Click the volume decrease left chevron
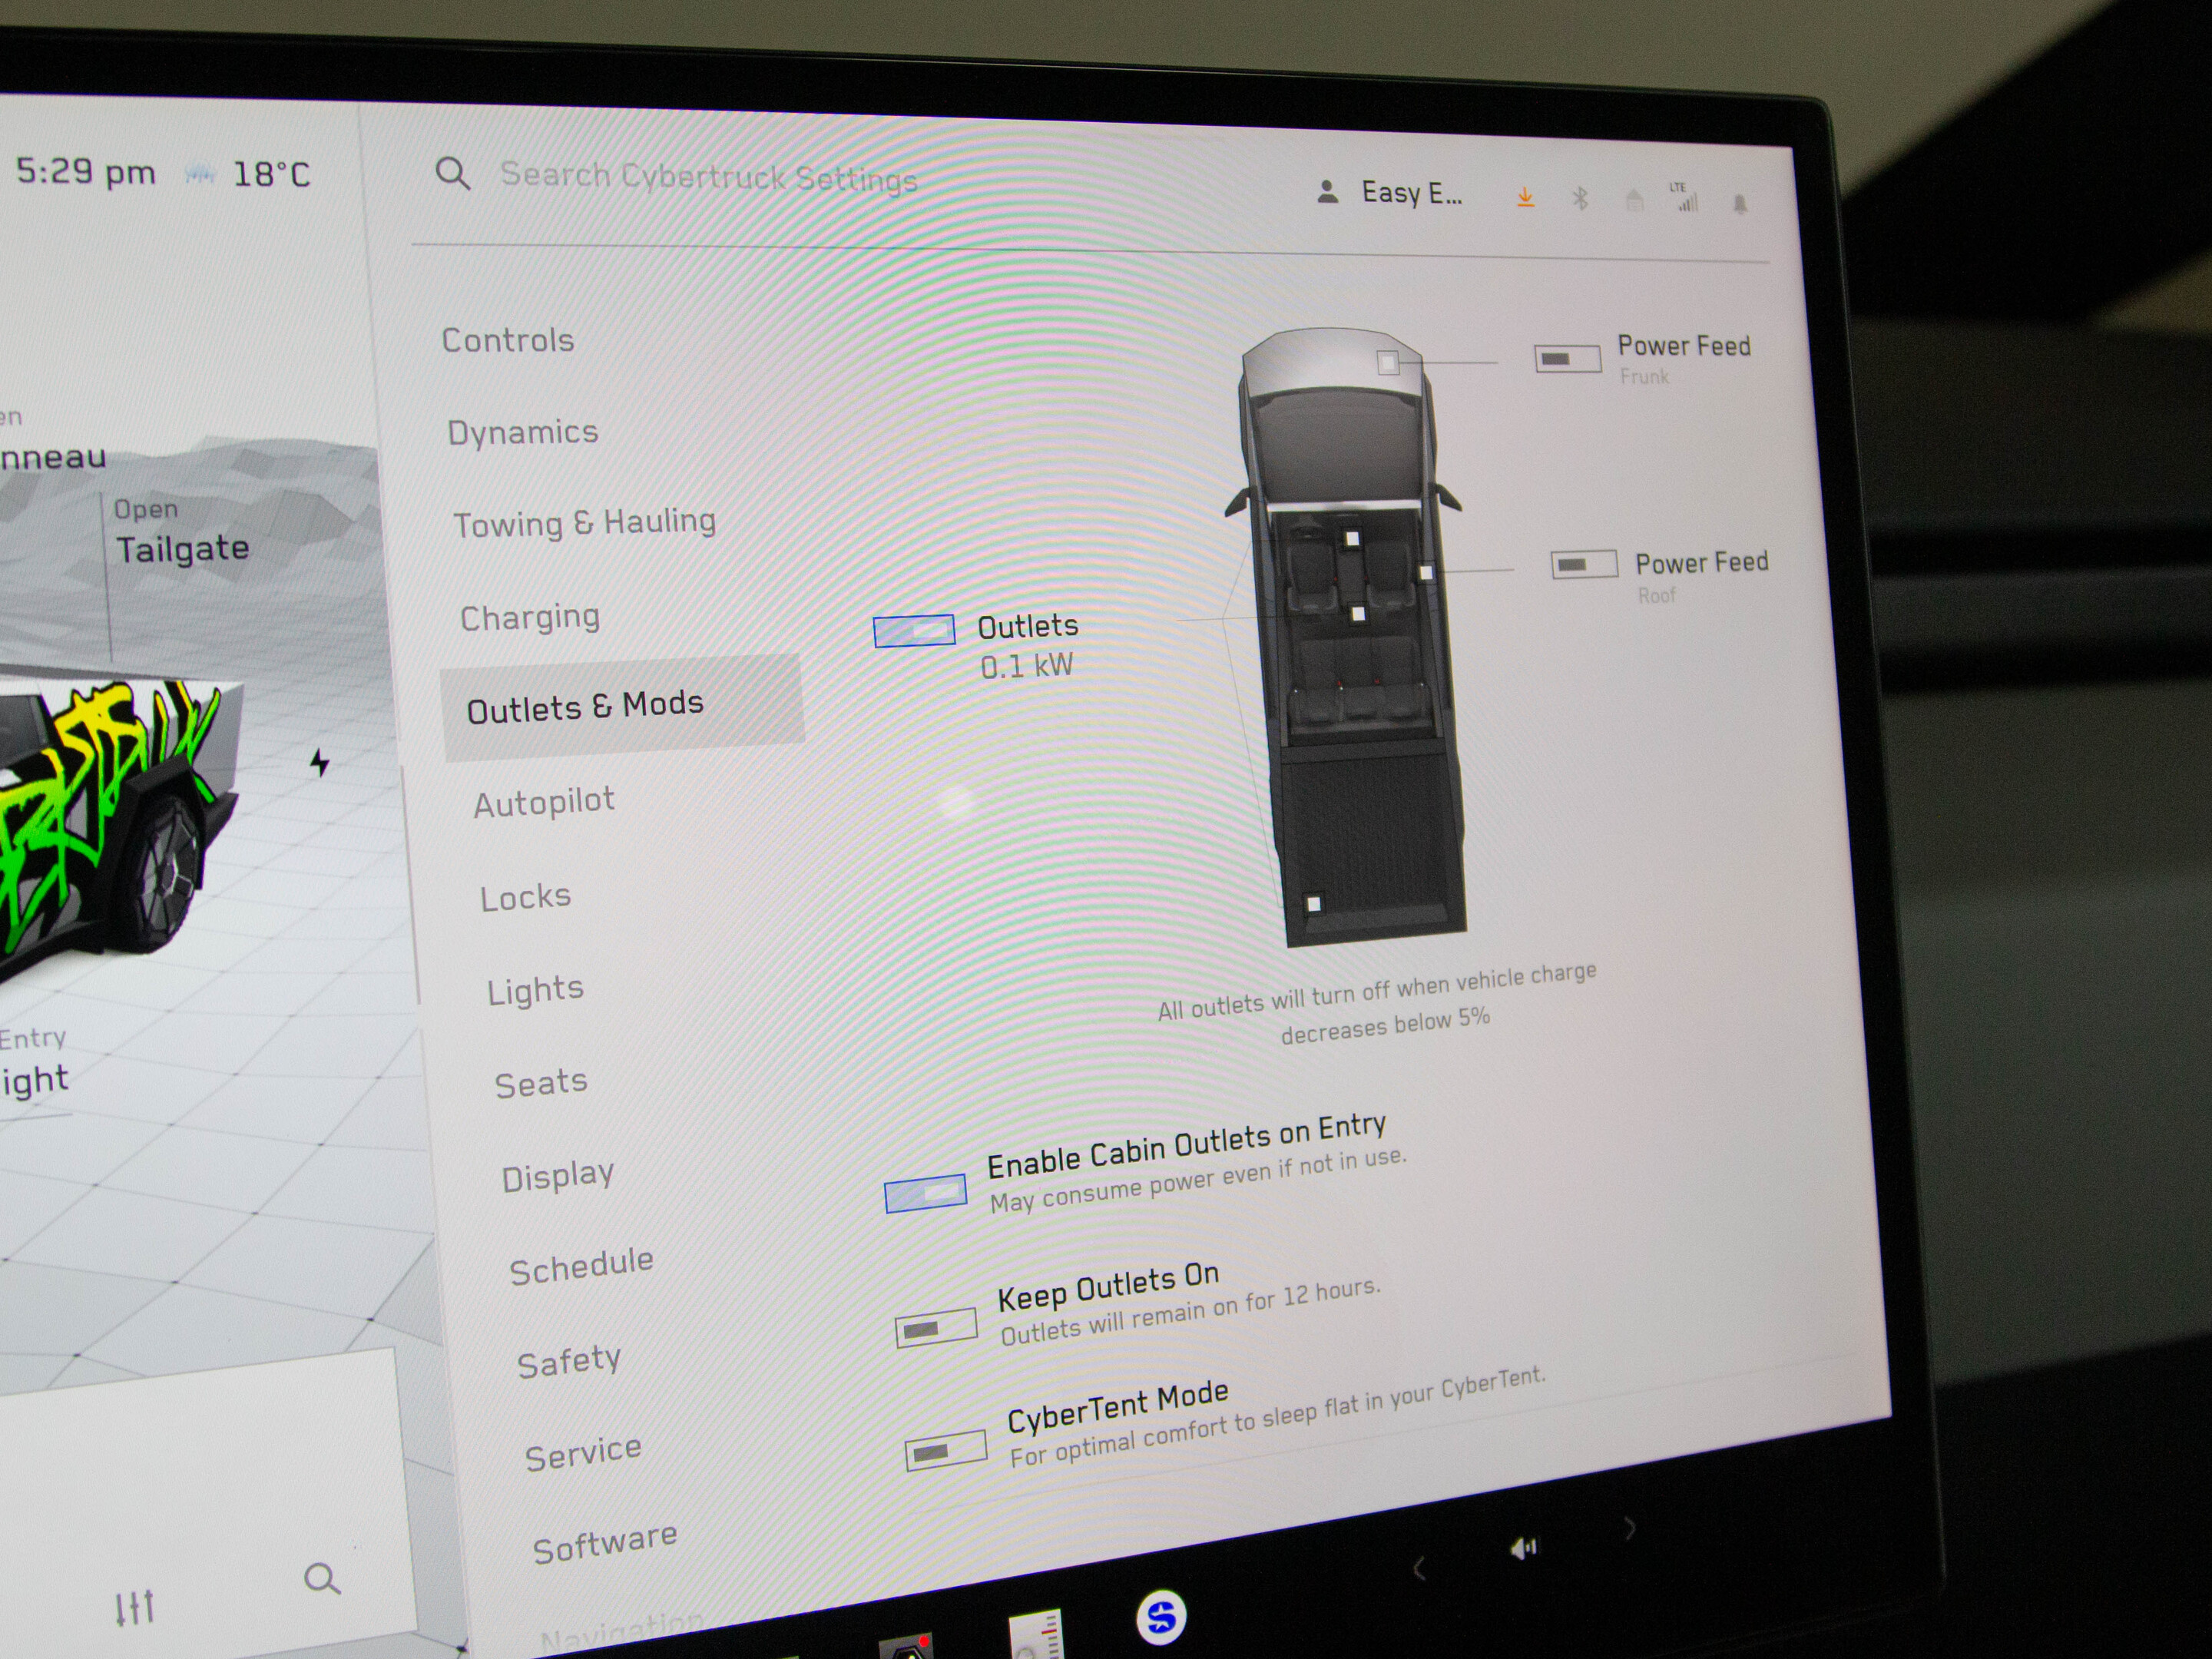 click(x=1418, y=1568)
